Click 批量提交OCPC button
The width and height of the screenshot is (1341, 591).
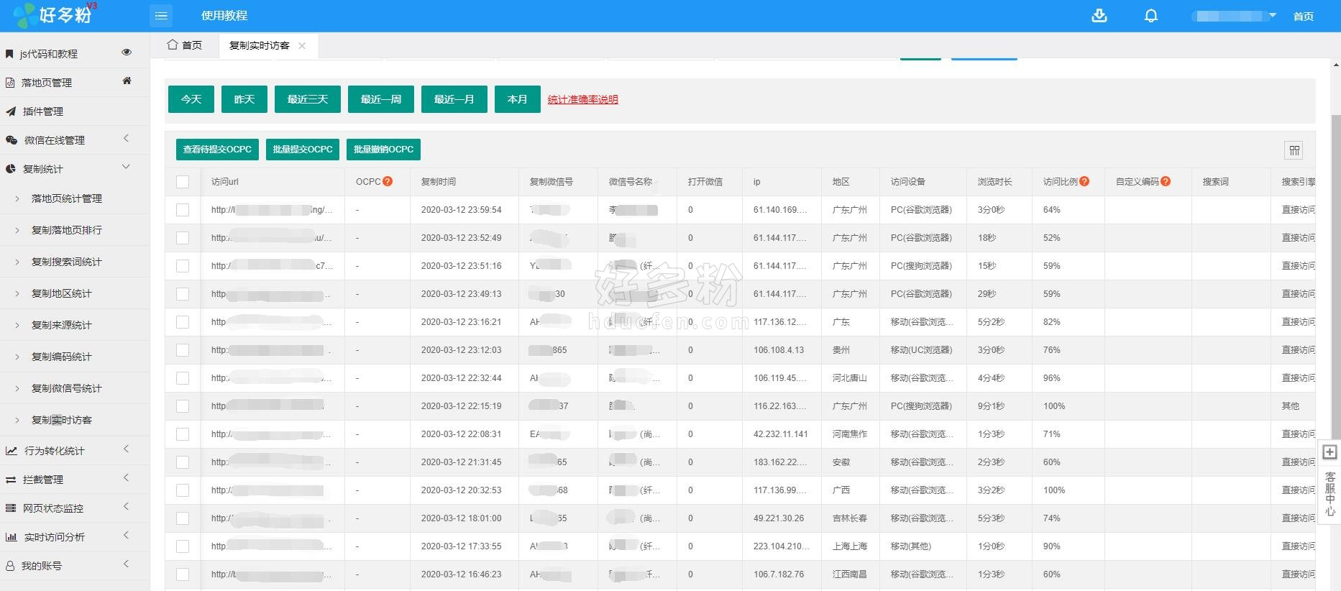click(303, 150)
